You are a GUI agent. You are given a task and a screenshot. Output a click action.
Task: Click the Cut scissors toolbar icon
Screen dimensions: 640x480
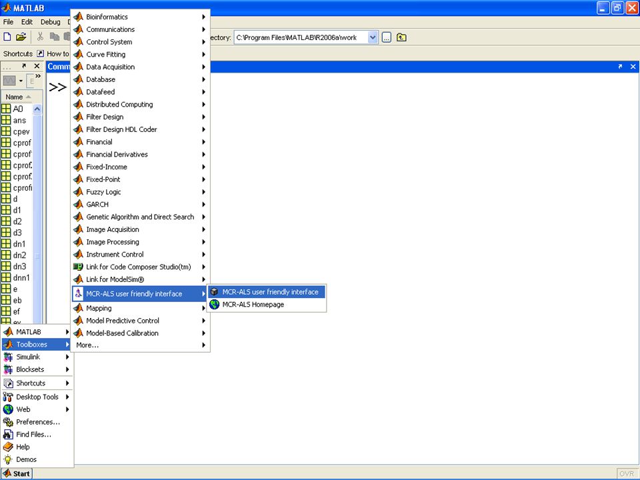pos(40,37)
